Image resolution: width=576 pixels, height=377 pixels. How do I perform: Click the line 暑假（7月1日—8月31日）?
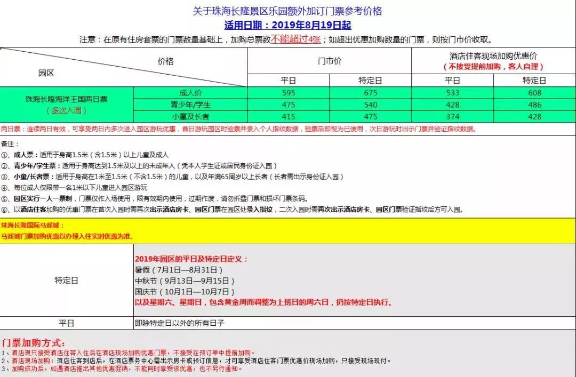[x=179, y=270]
